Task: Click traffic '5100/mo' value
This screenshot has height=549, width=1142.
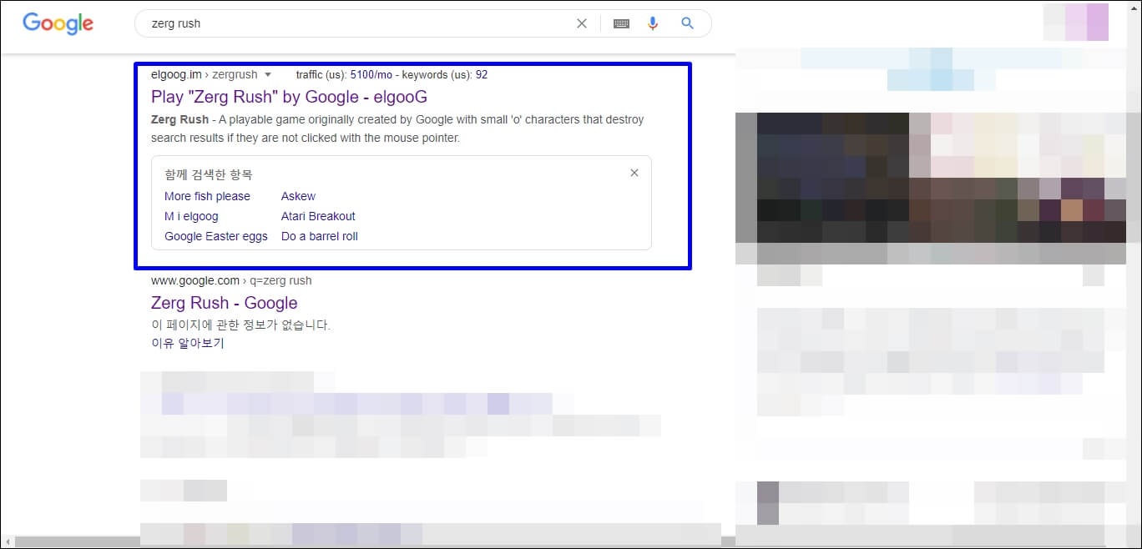Action: coord(371,75)
